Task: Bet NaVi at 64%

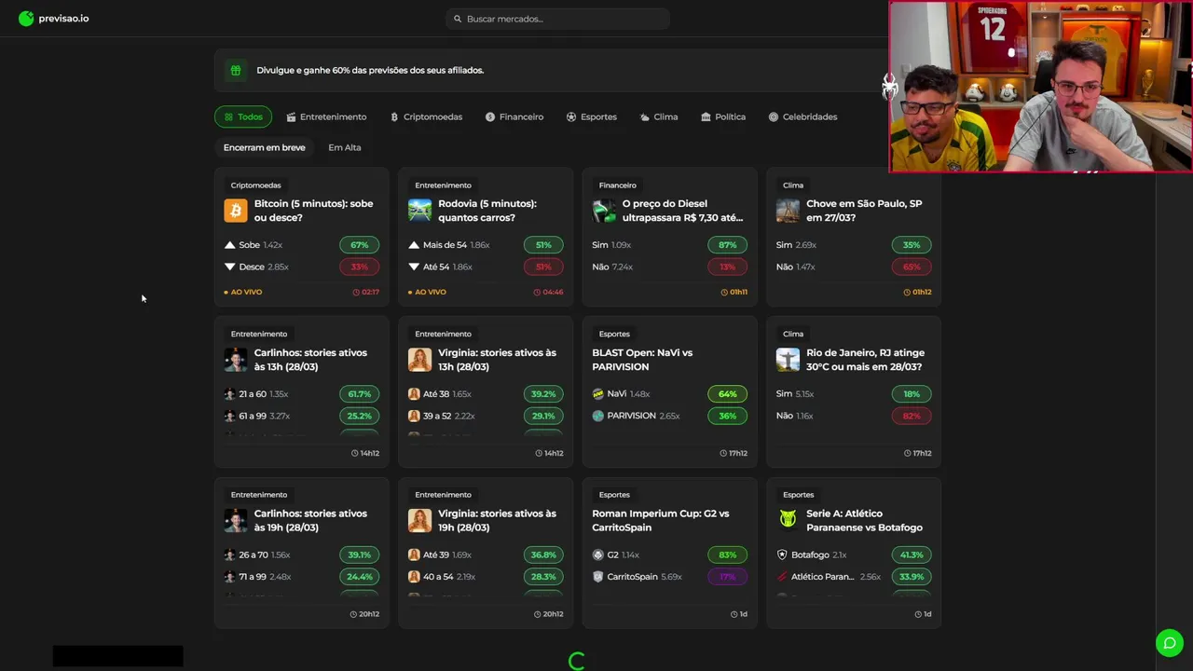Action: point(728,394)
